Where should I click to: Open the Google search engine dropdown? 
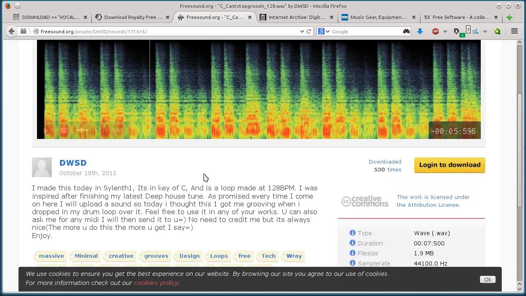[x=328, y=31]
